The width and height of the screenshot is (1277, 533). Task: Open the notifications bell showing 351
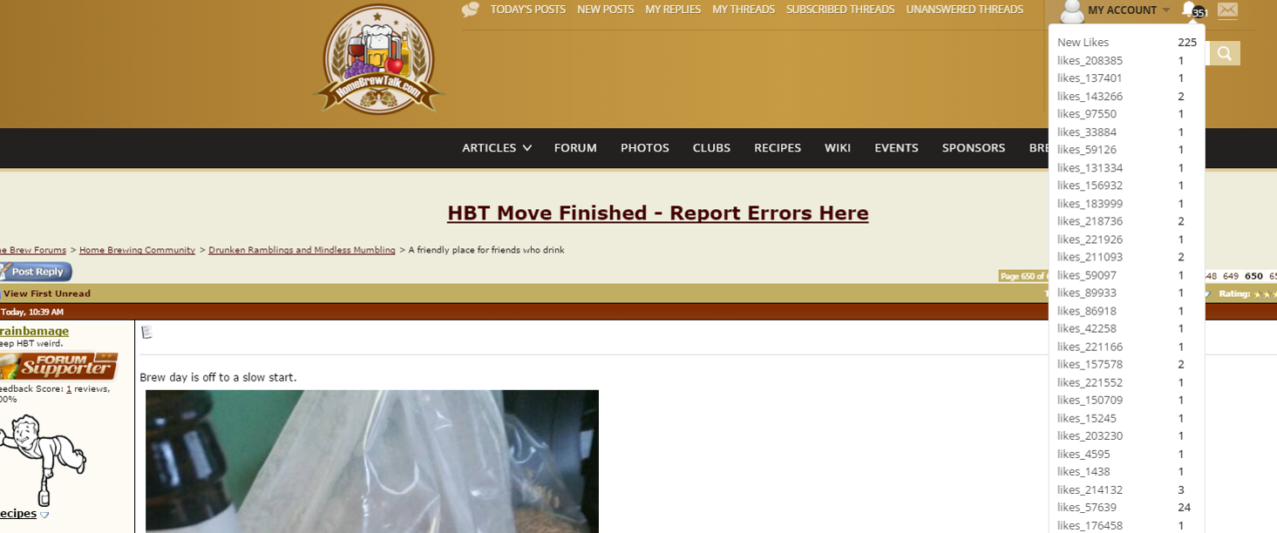(x=1192, y=10)
